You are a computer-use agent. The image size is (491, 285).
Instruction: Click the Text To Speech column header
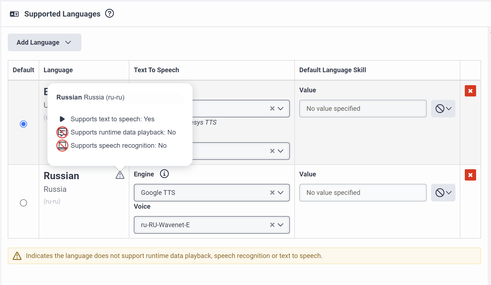156,70
